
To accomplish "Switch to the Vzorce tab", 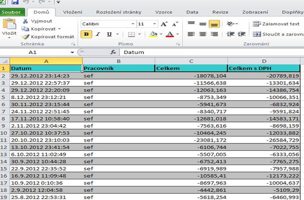I will tap(163, 12).
